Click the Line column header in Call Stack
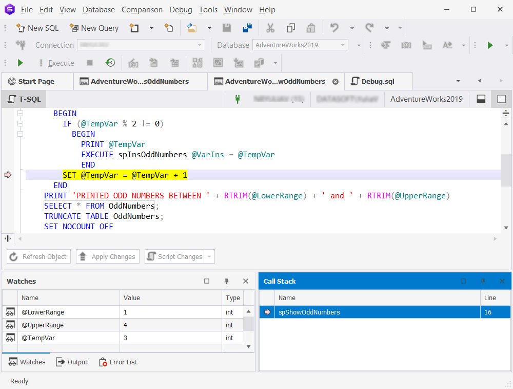The image size is (513, 389). [x=496, y=298]
